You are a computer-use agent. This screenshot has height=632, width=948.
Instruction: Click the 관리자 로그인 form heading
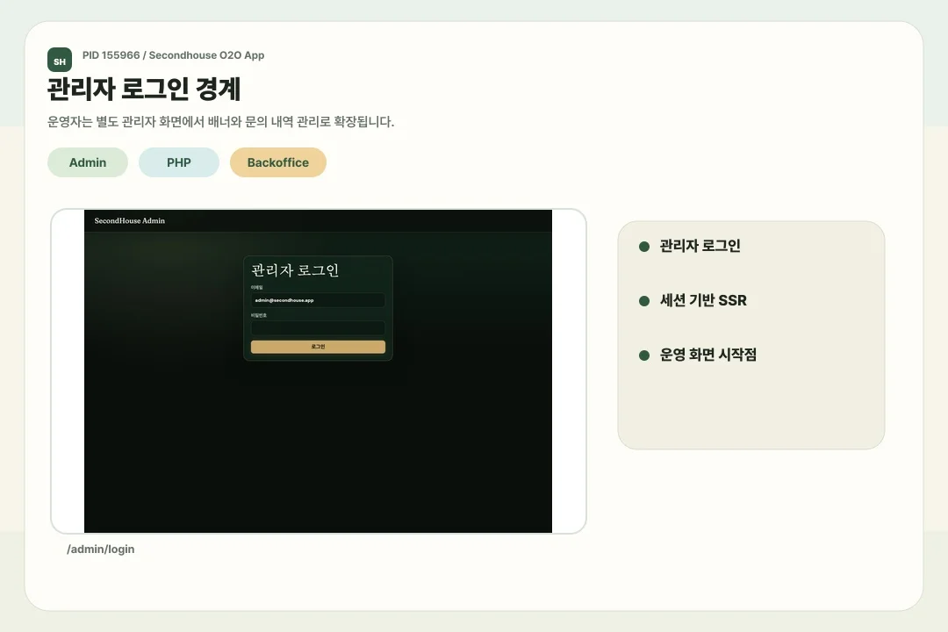(295, 270)
